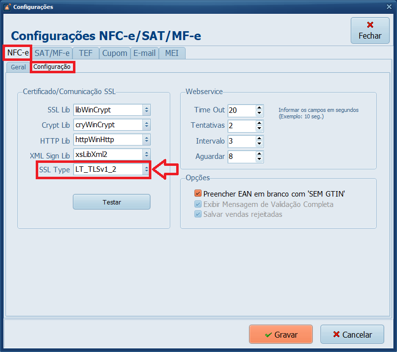Click the Cancelar button
Viewport: 397px width, 352px height.
coord(352,335)
